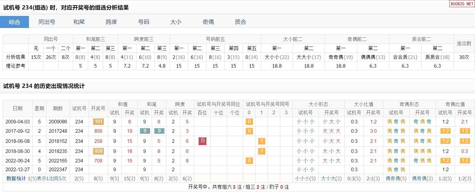475x192 pixels.
Task: Click draw number 258
Action: [x=98, y=141]
